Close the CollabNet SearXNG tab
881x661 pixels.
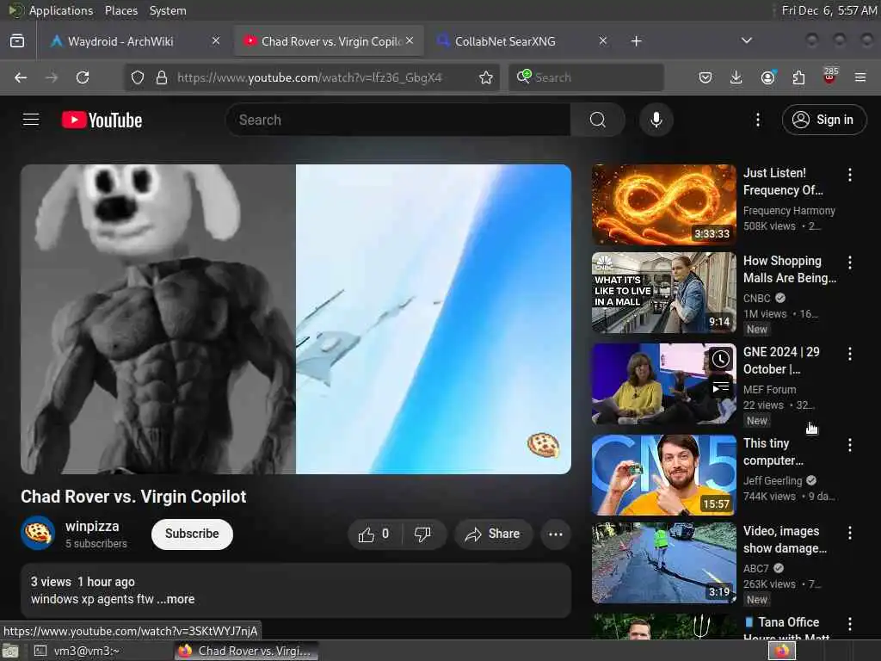[x=603, y=41]
